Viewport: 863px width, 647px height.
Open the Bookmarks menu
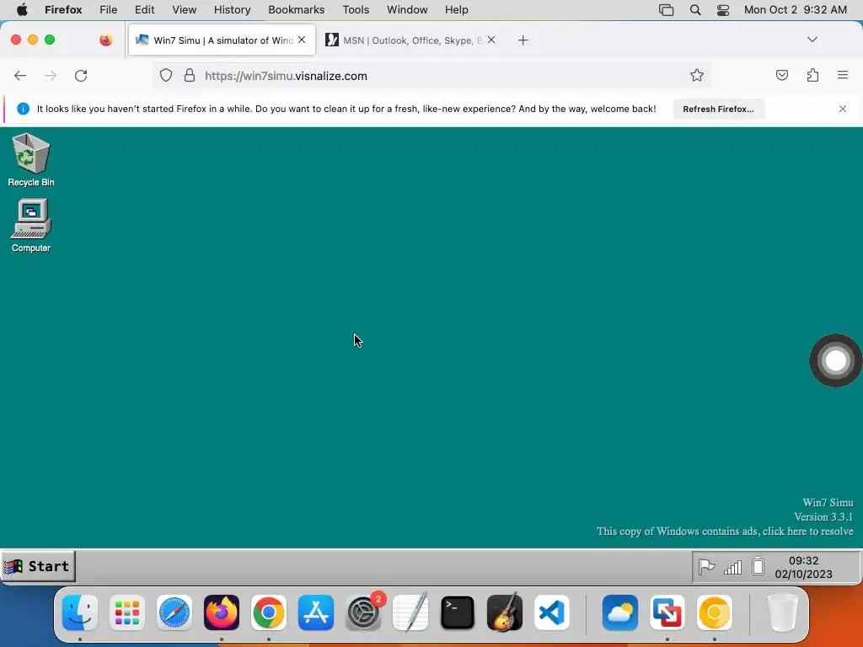point(296,10)
